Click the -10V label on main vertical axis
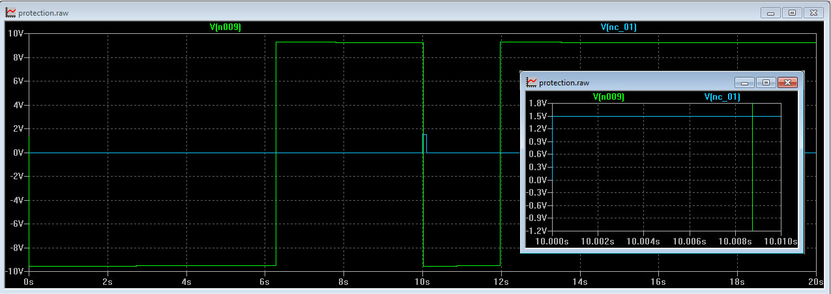 pyautogui.click(x=14, y=271)
